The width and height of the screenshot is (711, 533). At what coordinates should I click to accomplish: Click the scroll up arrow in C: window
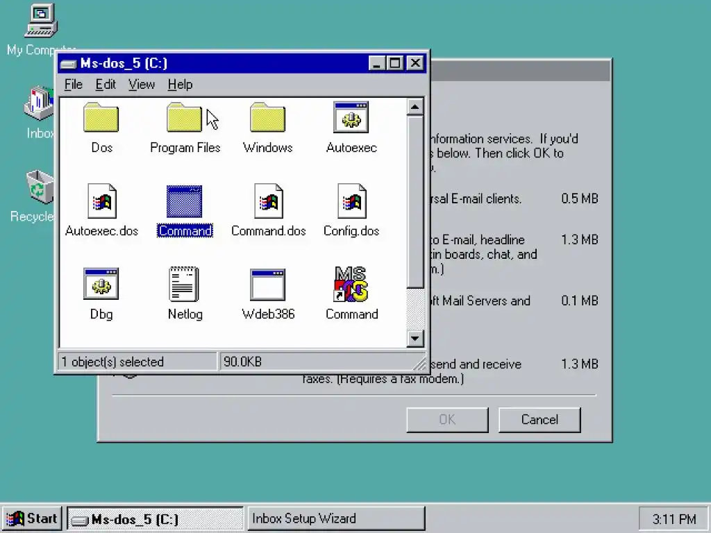pyautogui.click(x=415, y=107)
